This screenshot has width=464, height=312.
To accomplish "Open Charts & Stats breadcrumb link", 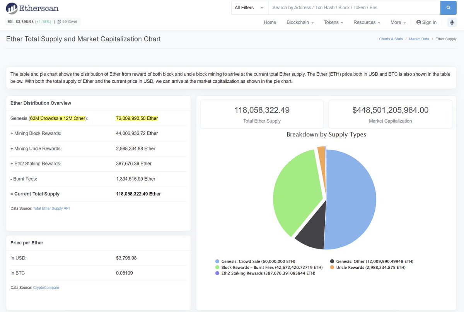I will click(391, 39).
